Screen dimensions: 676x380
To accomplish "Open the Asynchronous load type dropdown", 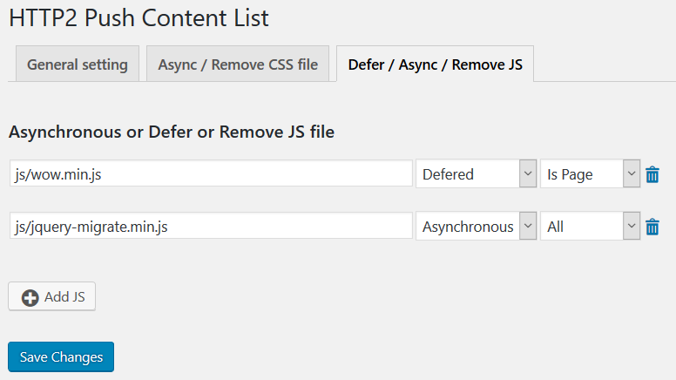I will pyautogui.click(x=467, y=227).
